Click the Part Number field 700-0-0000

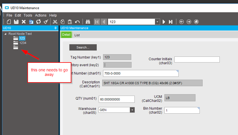tap(141, 73)
